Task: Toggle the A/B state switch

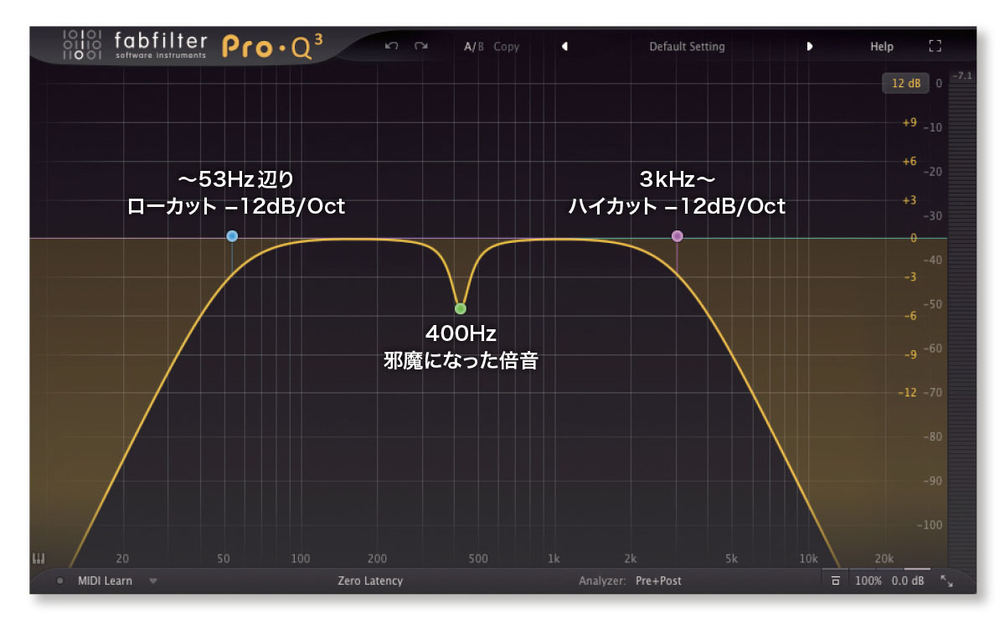Action: click(474, 47)
